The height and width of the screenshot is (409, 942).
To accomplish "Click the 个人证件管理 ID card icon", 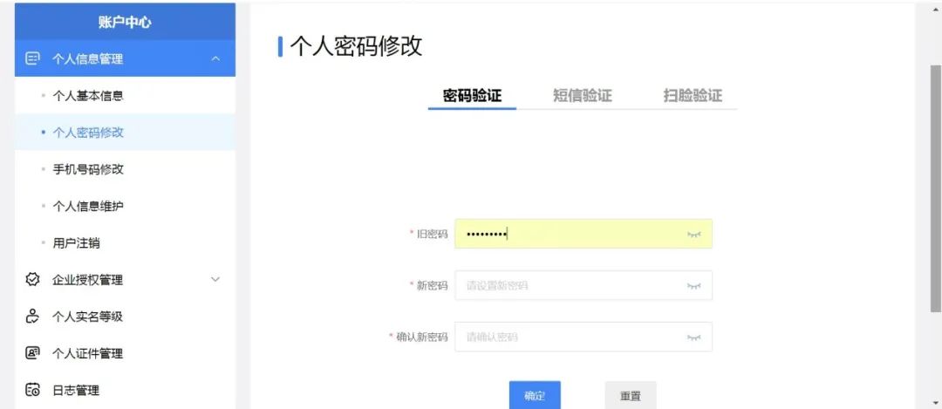I will [32, 353].
